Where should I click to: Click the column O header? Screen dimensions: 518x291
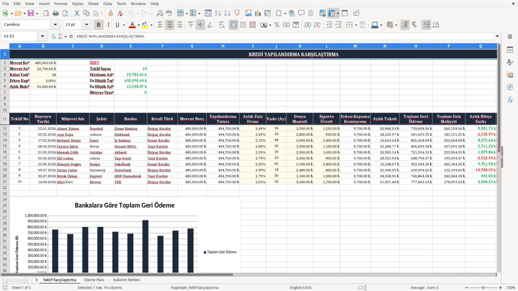pos(416,46)
